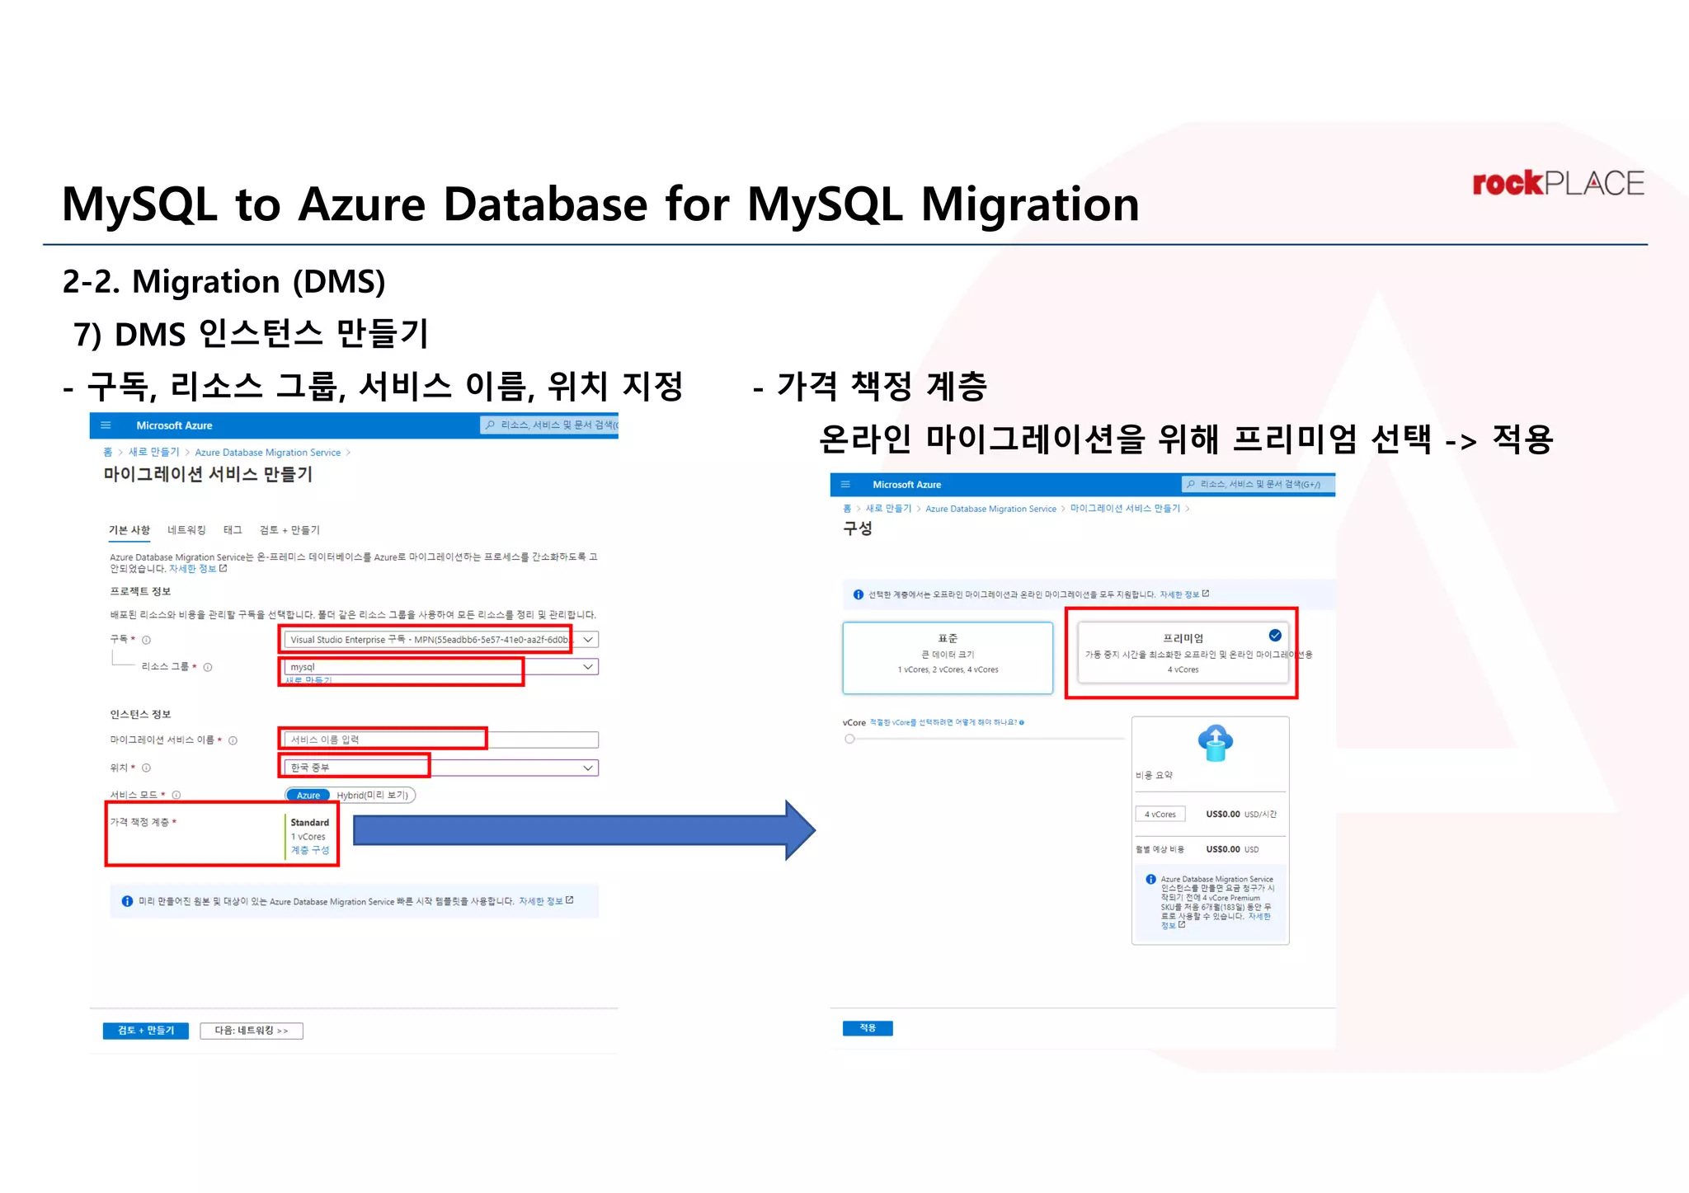Open 자세한 정보 link in tier support banner
1689x1193 pixels.
(x=1184, y=594)
